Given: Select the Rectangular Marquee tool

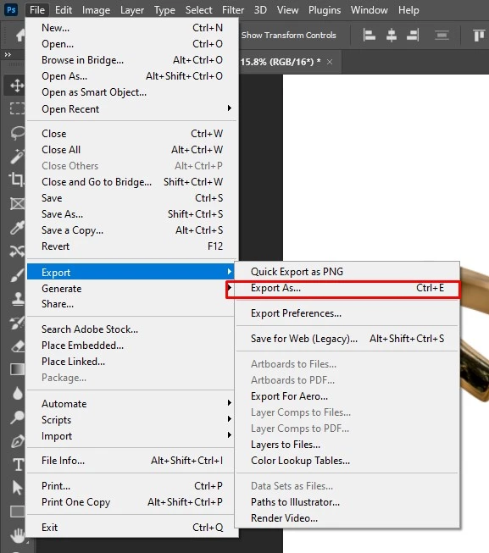Looking at the screenshot, I should click(16, 108).
